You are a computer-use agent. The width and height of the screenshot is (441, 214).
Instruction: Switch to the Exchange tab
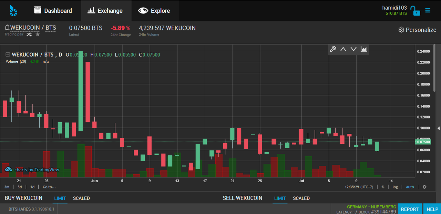(x=105, y=11)
